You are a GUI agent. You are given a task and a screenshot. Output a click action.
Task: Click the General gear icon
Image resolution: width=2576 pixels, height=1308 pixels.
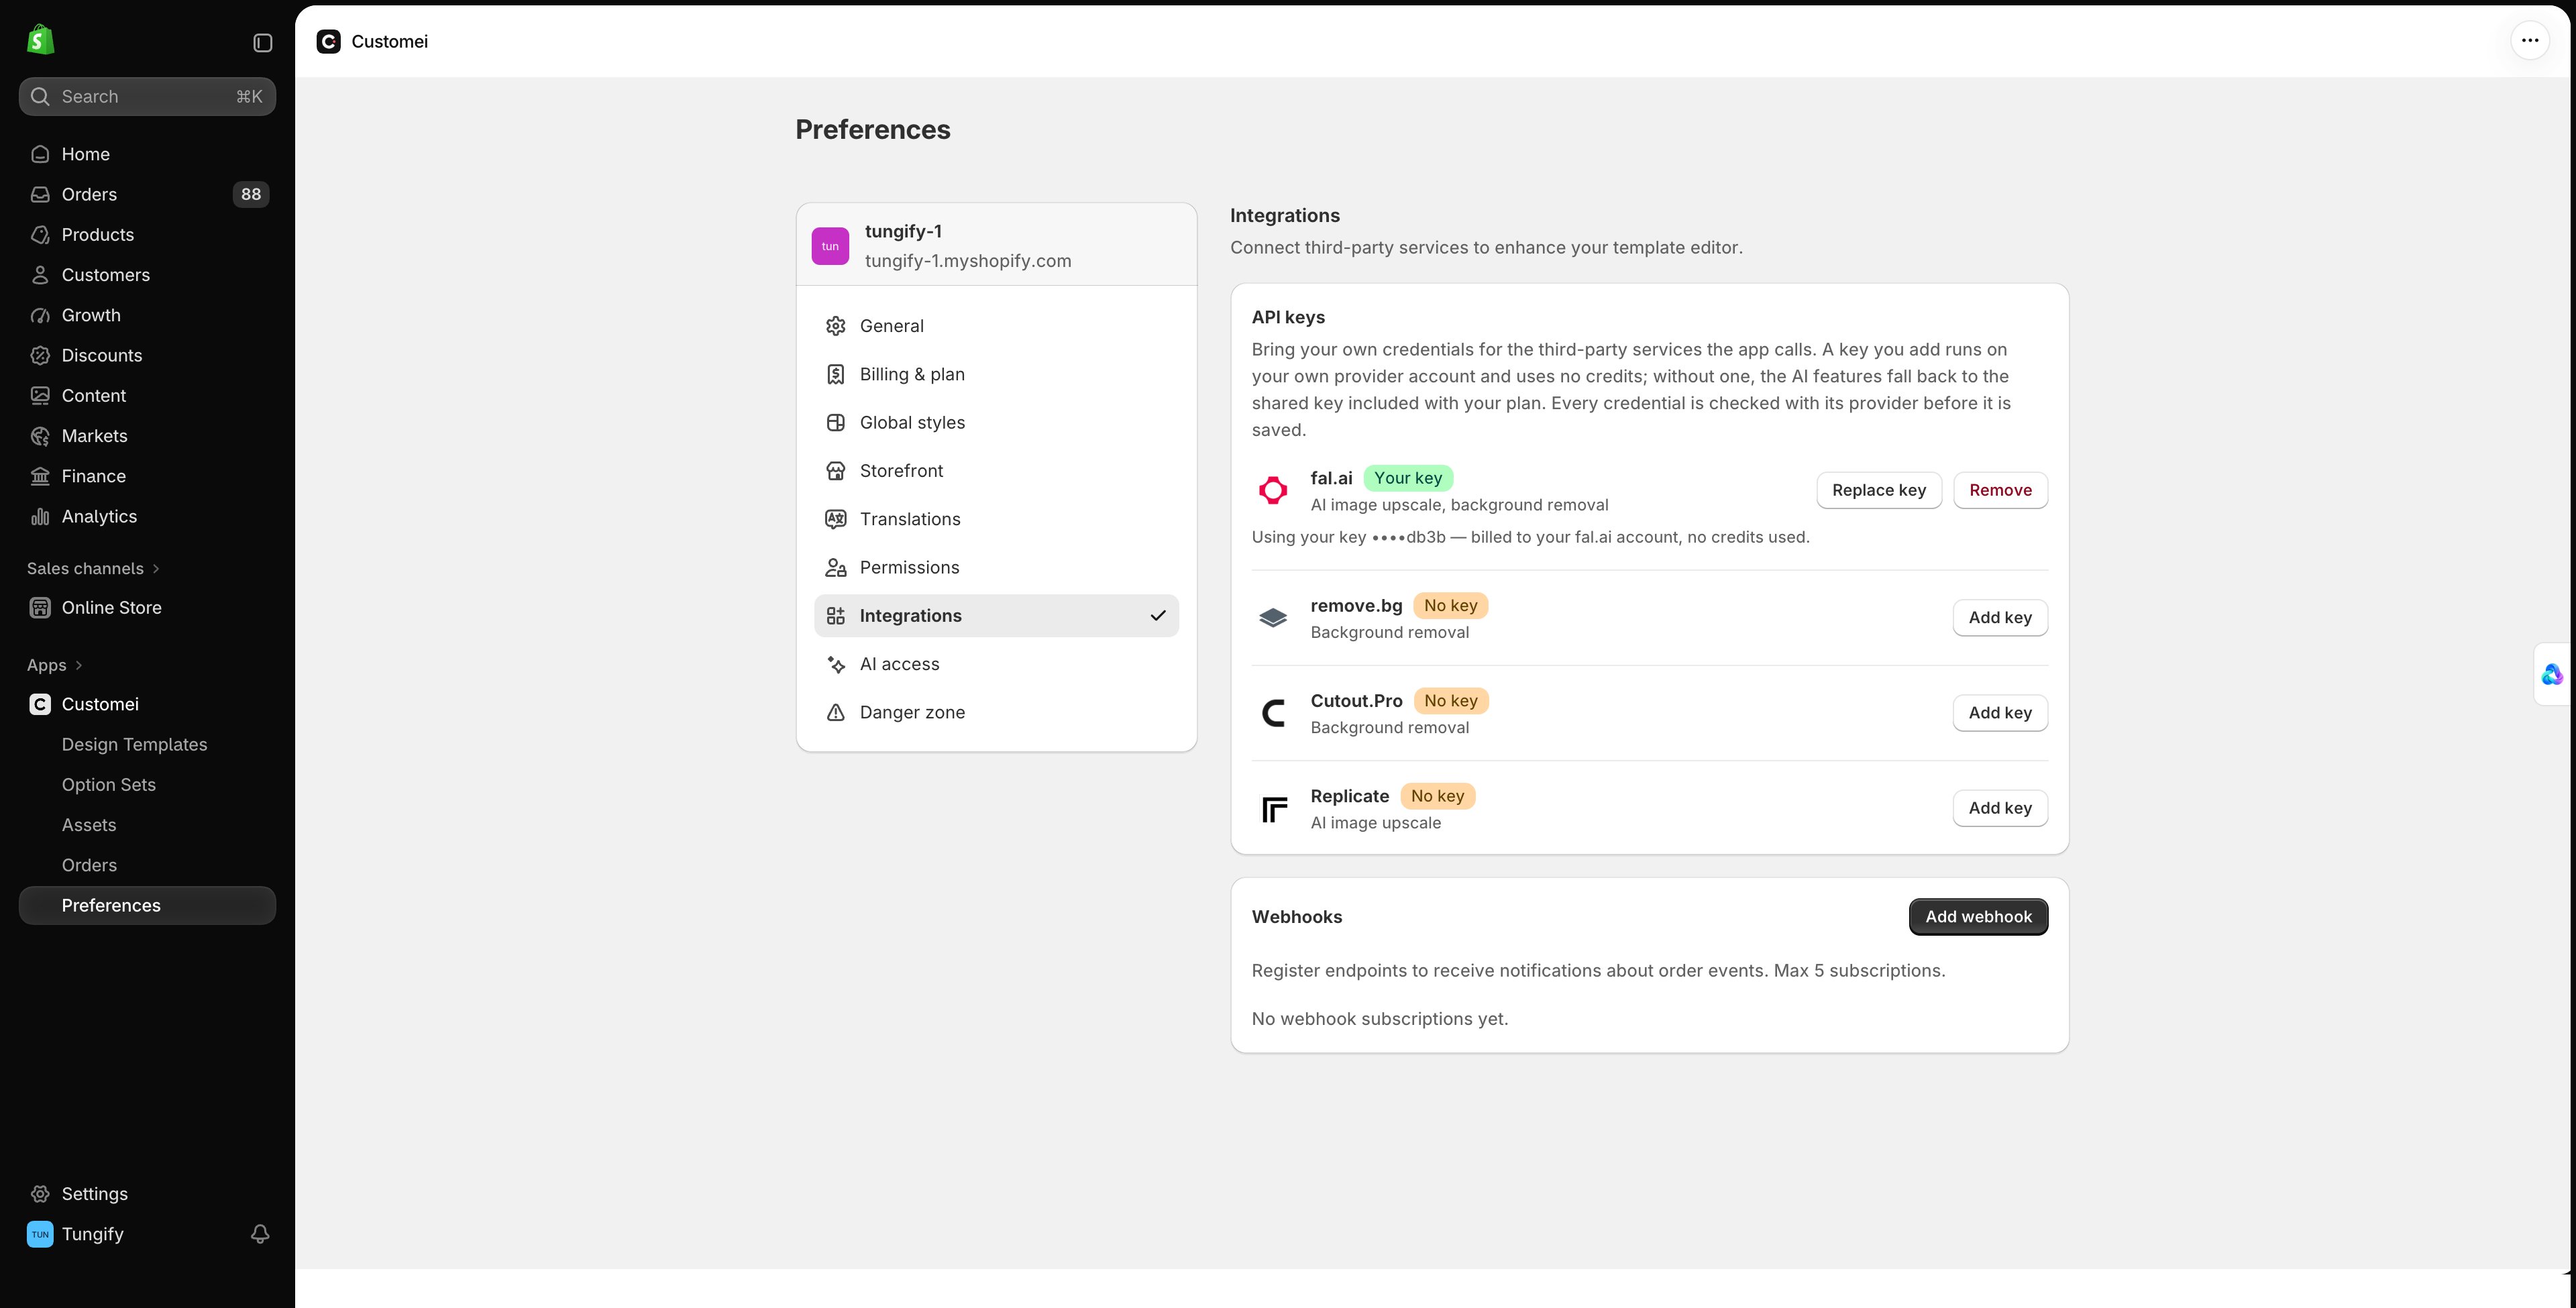pyautogui.click(x=836, y=326)
